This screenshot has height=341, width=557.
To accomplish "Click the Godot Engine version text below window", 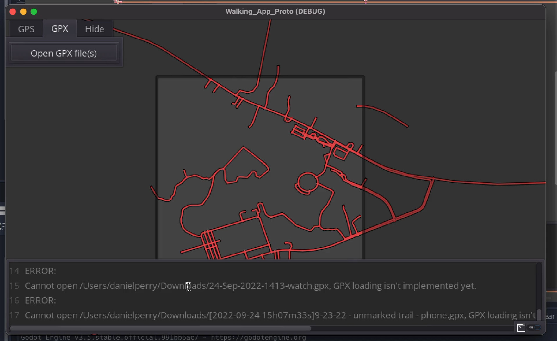I will (163, 338).
